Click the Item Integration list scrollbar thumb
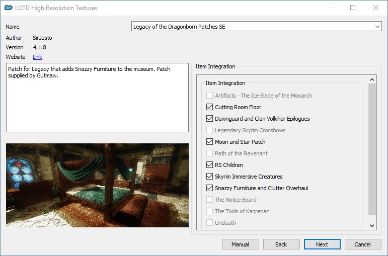Image resolution: width=388 pixels, height=256 pixels. pyautogui.click(x=372, y=149)
